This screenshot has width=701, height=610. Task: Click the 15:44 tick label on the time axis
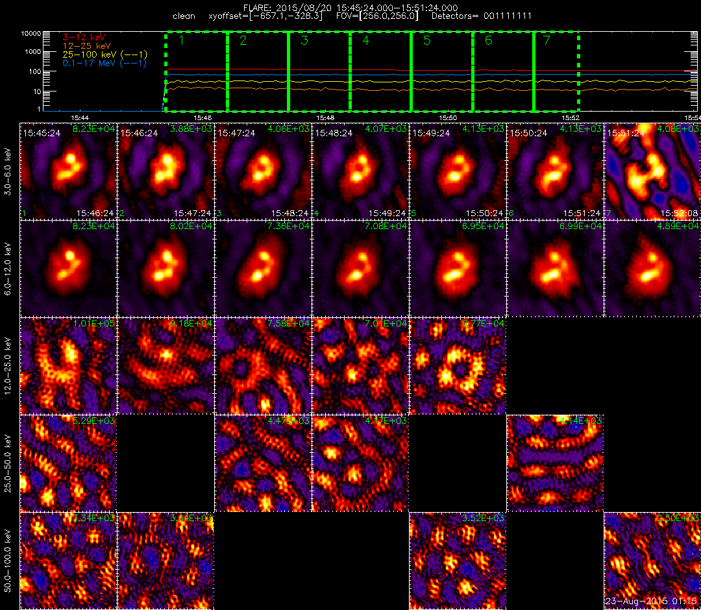tap(80, 117)
